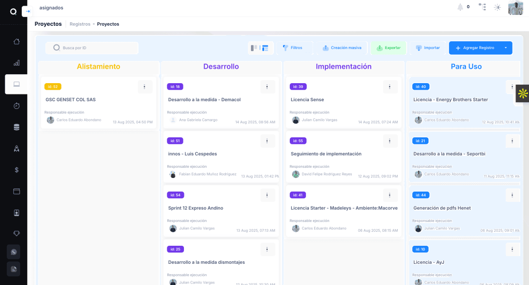Toggle light/dark theme sun icon
Viewport: 529px width, 285px height.
pos(497,7)
